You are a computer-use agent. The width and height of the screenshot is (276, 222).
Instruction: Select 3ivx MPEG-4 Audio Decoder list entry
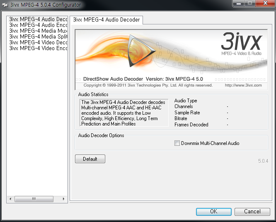tap(38, 19)
